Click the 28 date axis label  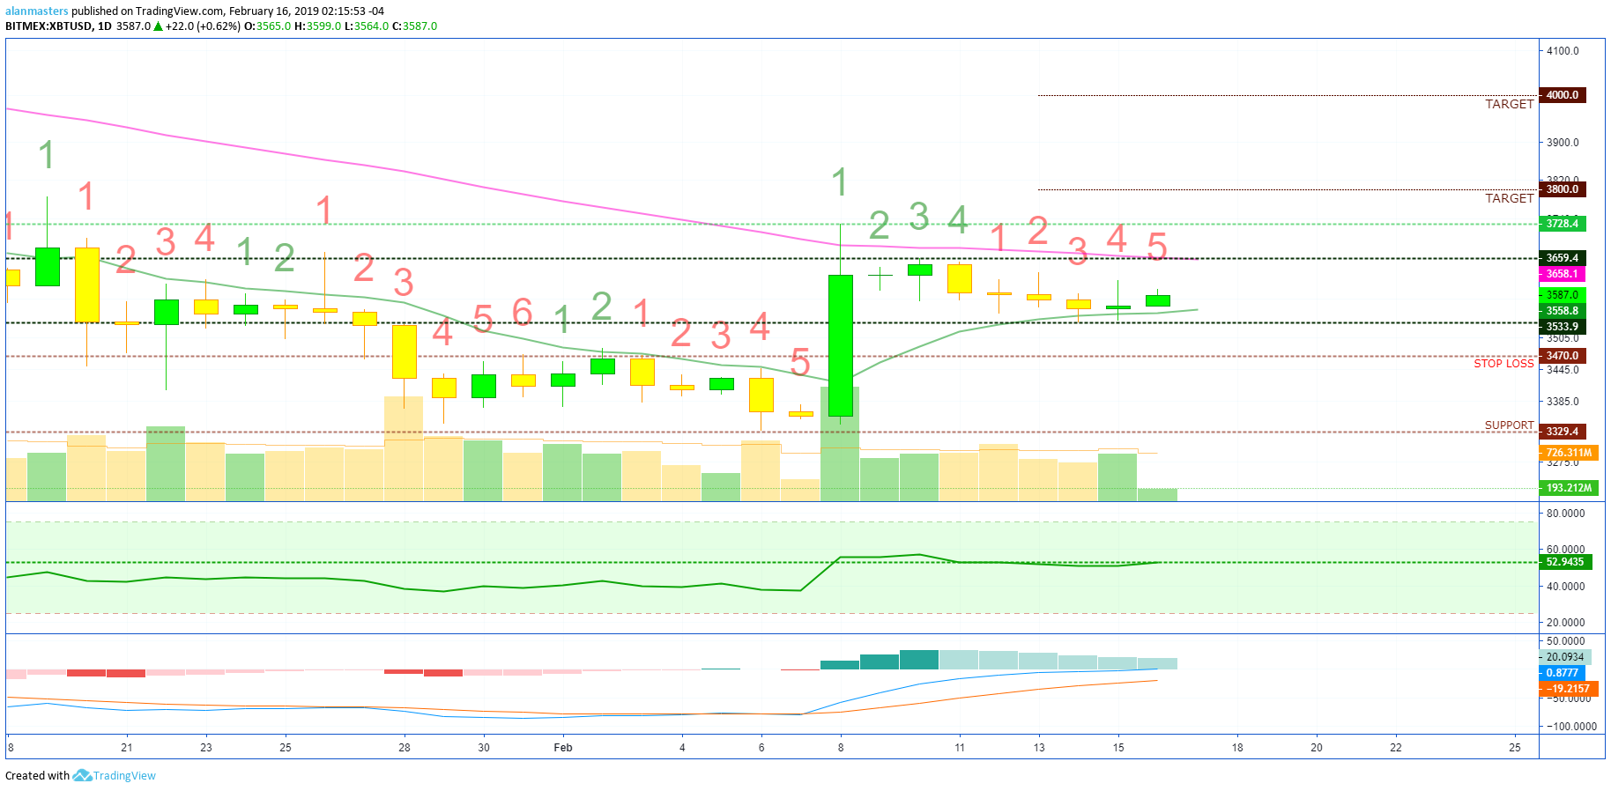click(405, 748)
